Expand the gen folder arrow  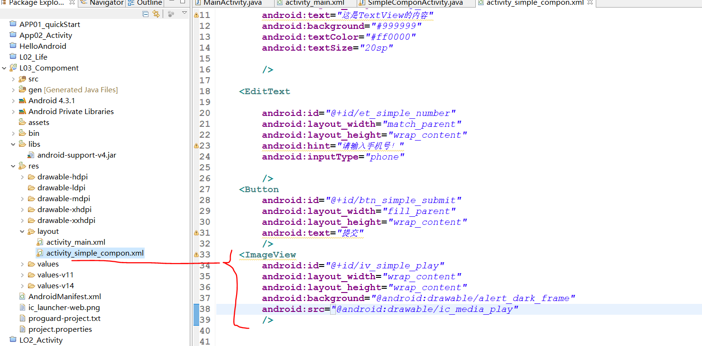click(13, 89)
